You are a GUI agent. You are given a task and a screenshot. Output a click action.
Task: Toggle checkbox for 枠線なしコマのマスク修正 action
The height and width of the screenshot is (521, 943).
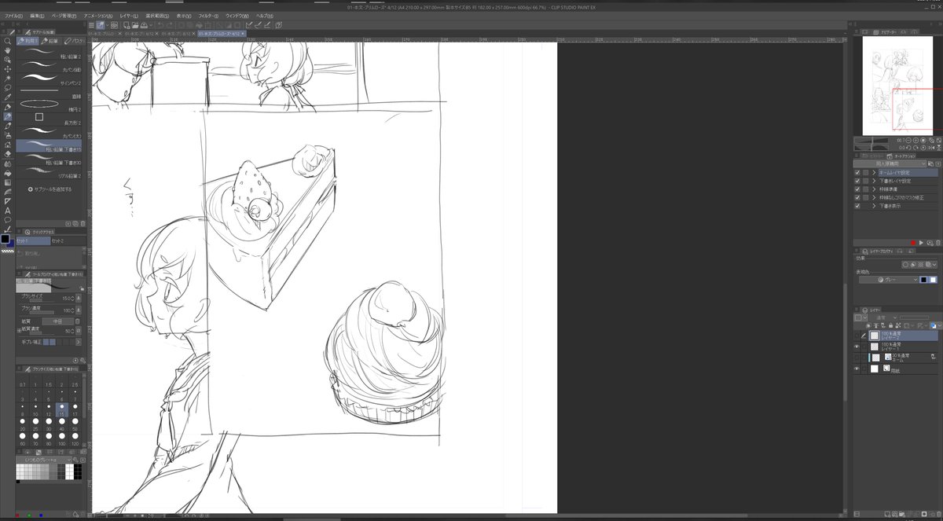pos(857,198)
